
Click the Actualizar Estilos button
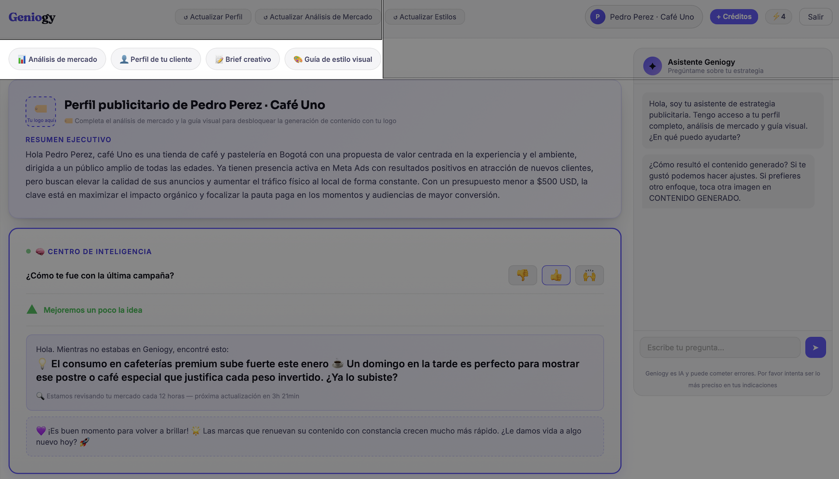pyautogui.click(x=425, y=17)
